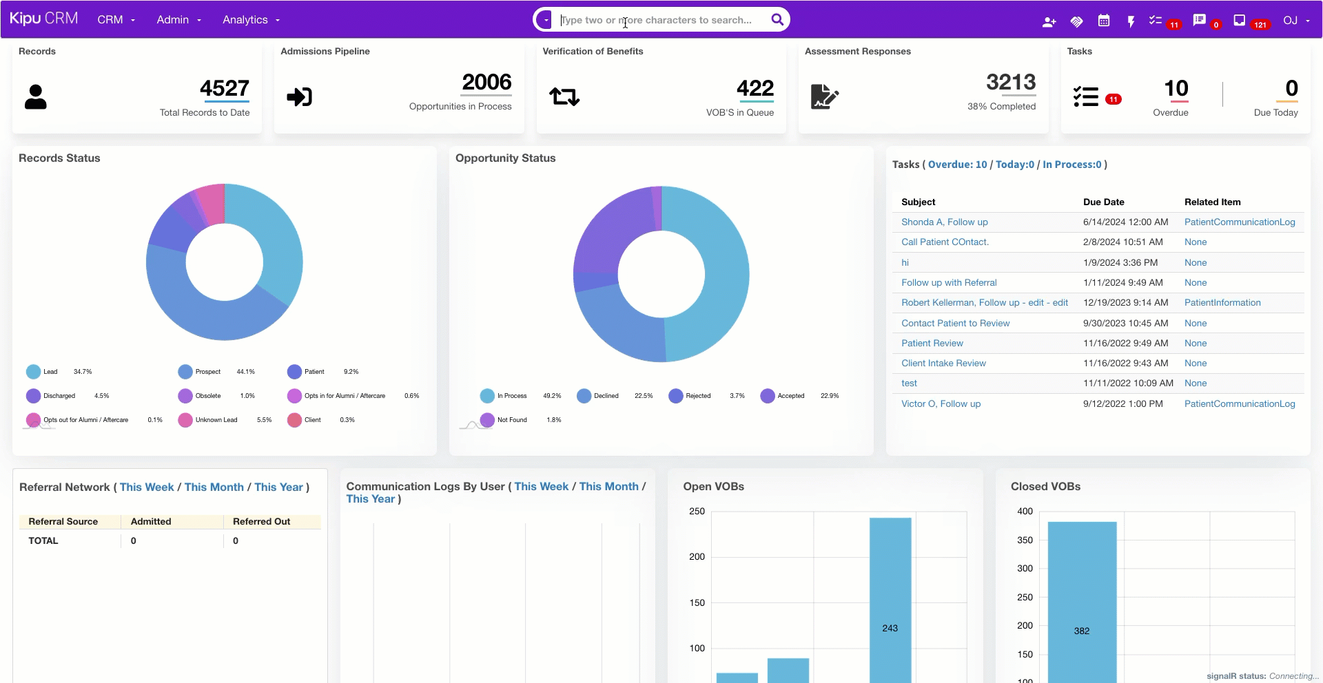Open the chat messages icon
This screenshot has height=683, width=1323.
pos(1200,21)
